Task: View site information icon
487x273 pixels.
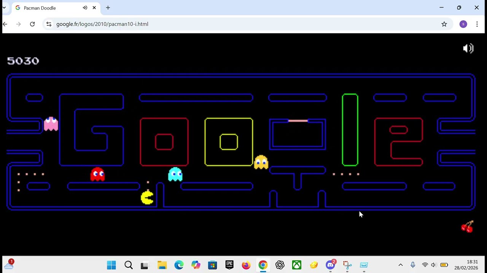Action: (49, 24)
